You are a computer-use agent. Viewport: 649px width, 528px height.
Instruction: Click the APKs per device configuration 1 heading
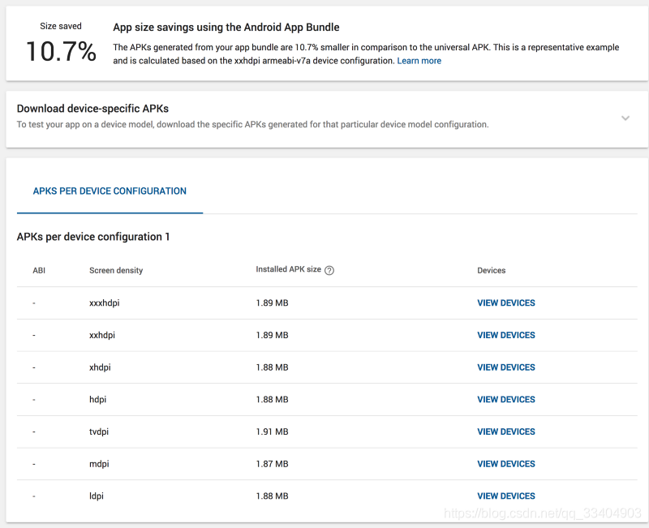click(x=93, y=237)
